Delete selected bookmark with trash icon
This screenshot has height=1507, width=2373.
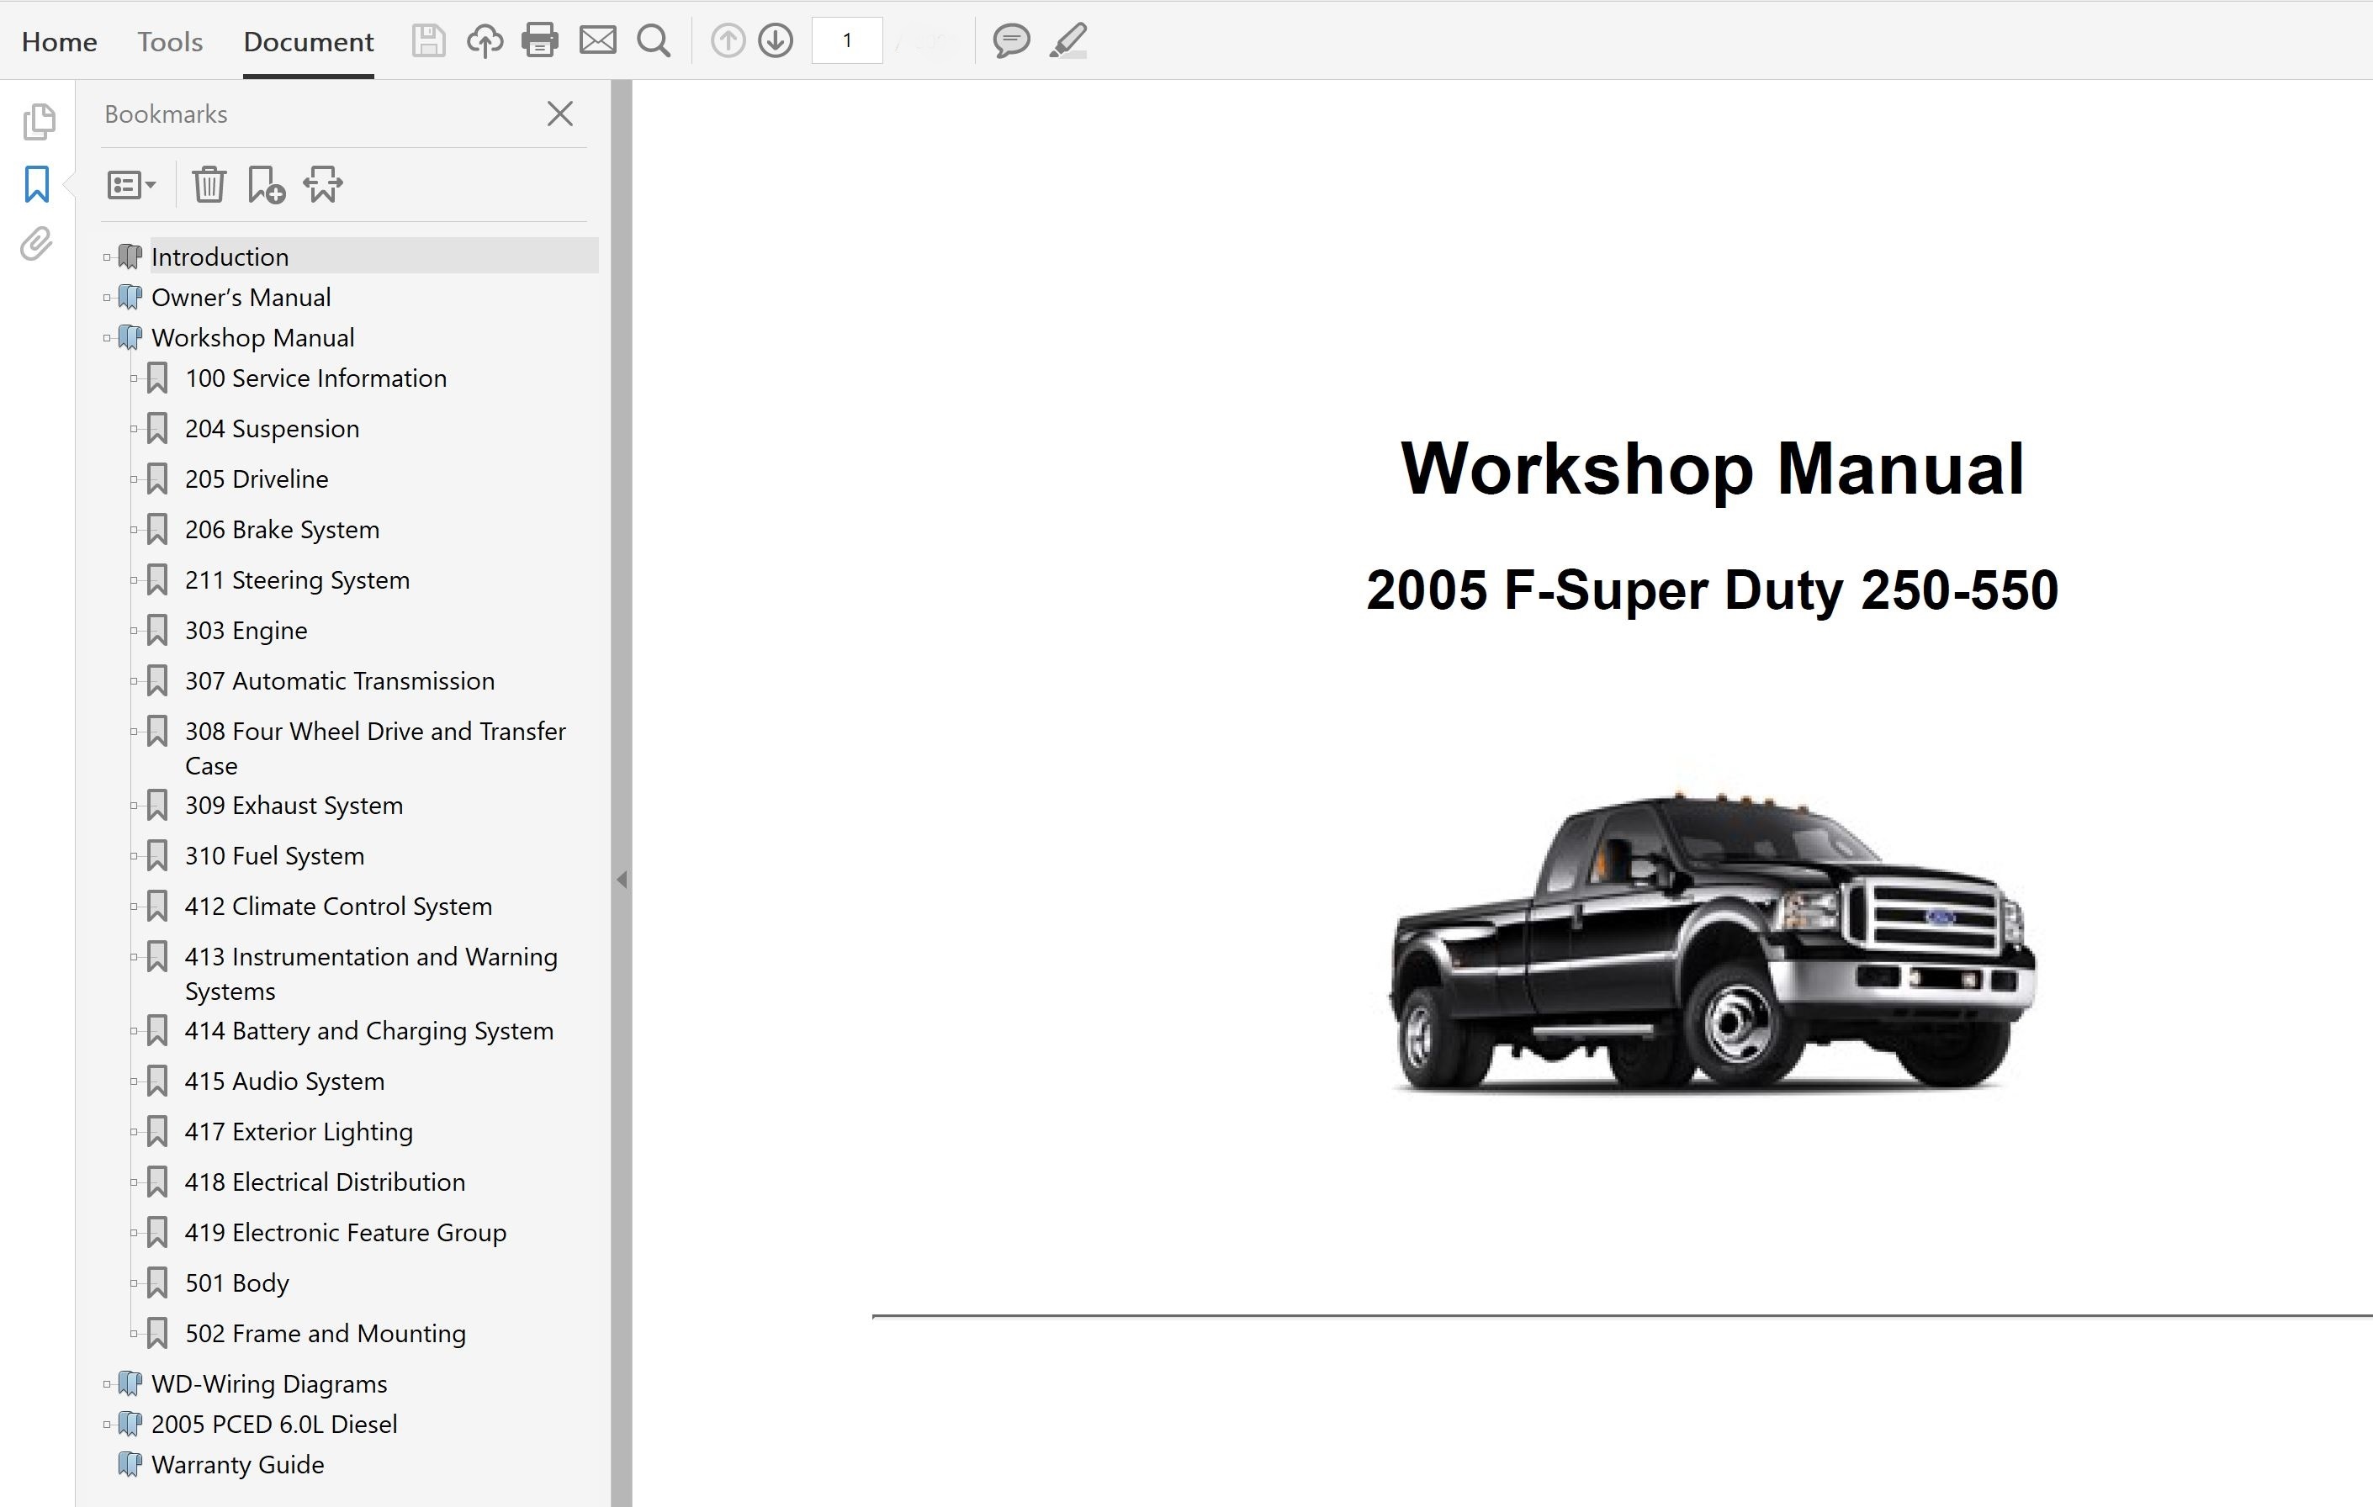click(208, 184)
